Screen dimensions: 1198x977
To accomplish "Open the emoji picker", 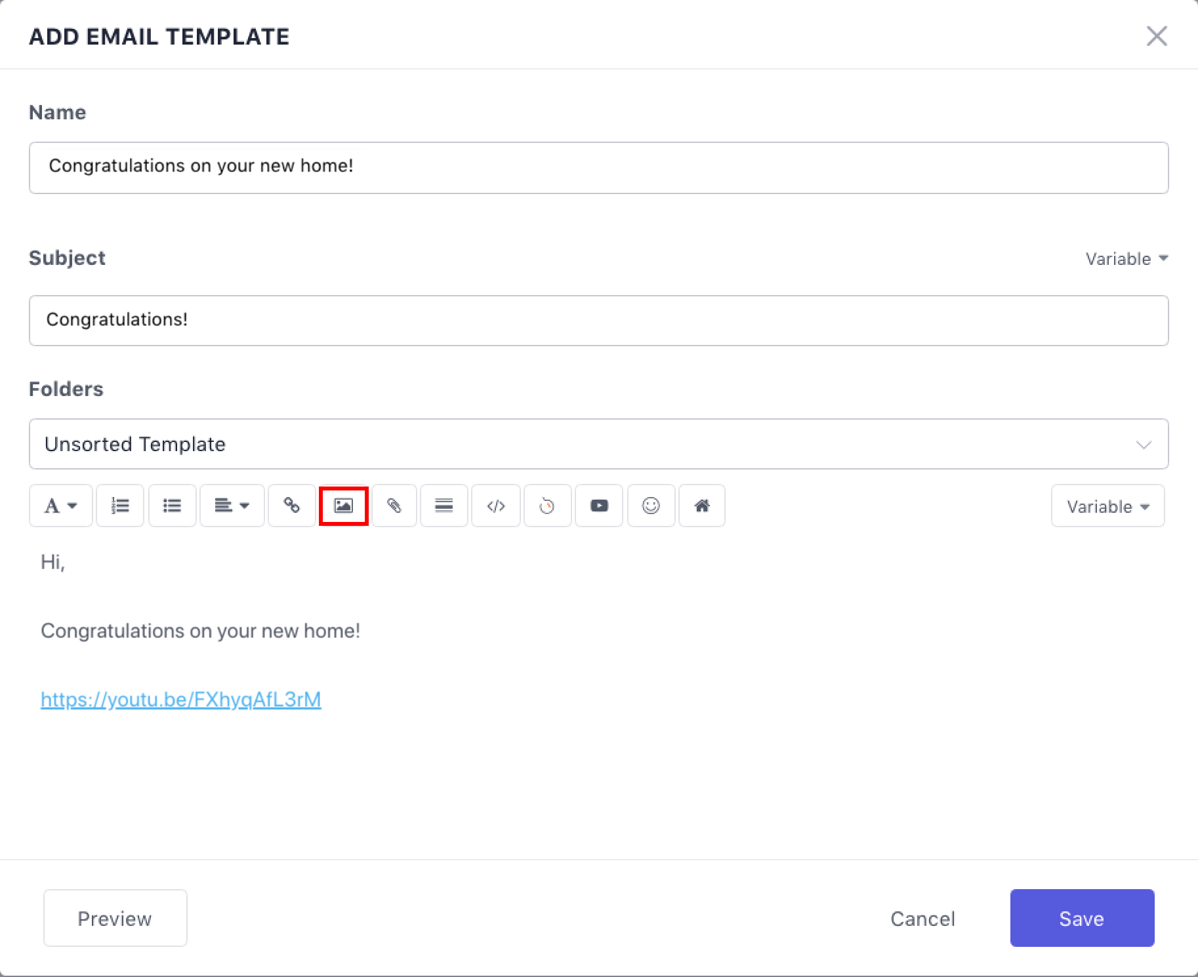I will pos(651,506).
